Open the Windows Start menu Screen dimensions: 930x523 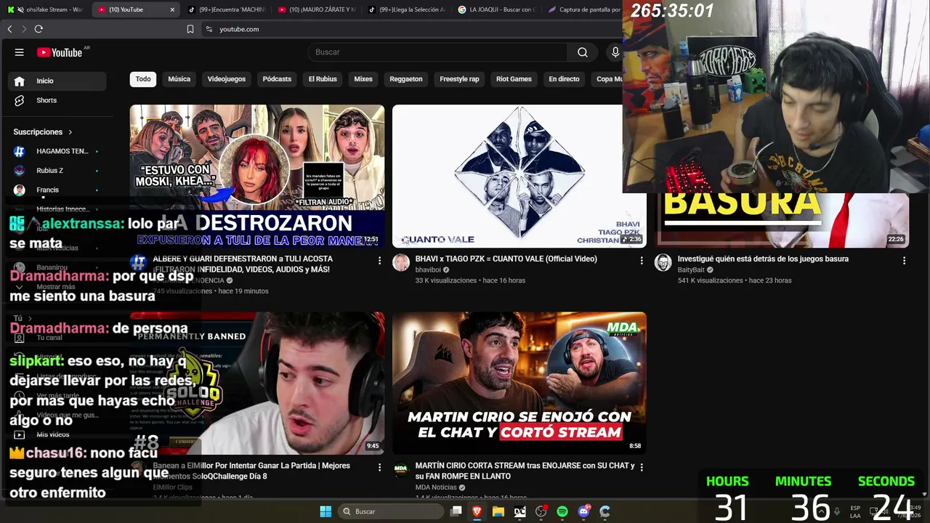325,511
